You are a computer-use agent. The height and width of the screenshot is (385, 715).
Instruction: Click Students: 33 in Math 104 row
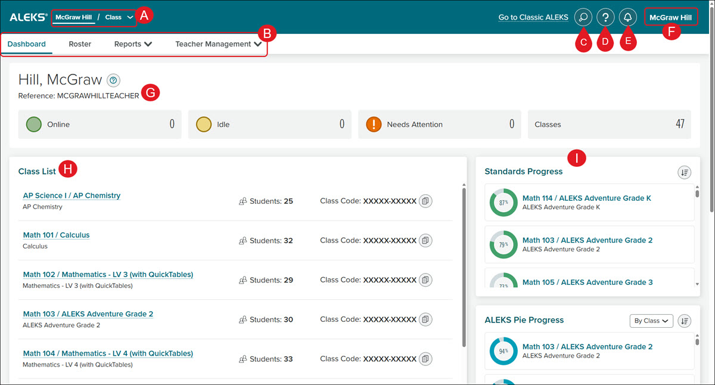(271, 359)
